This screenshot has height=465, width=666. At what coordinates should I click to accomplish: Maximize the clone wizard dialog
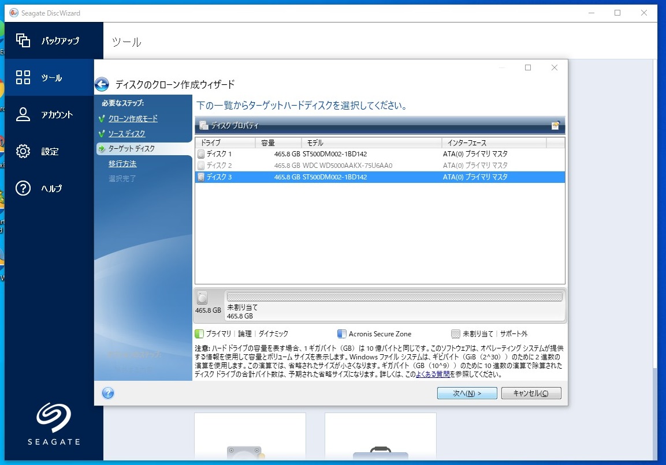tap(528, 67)
